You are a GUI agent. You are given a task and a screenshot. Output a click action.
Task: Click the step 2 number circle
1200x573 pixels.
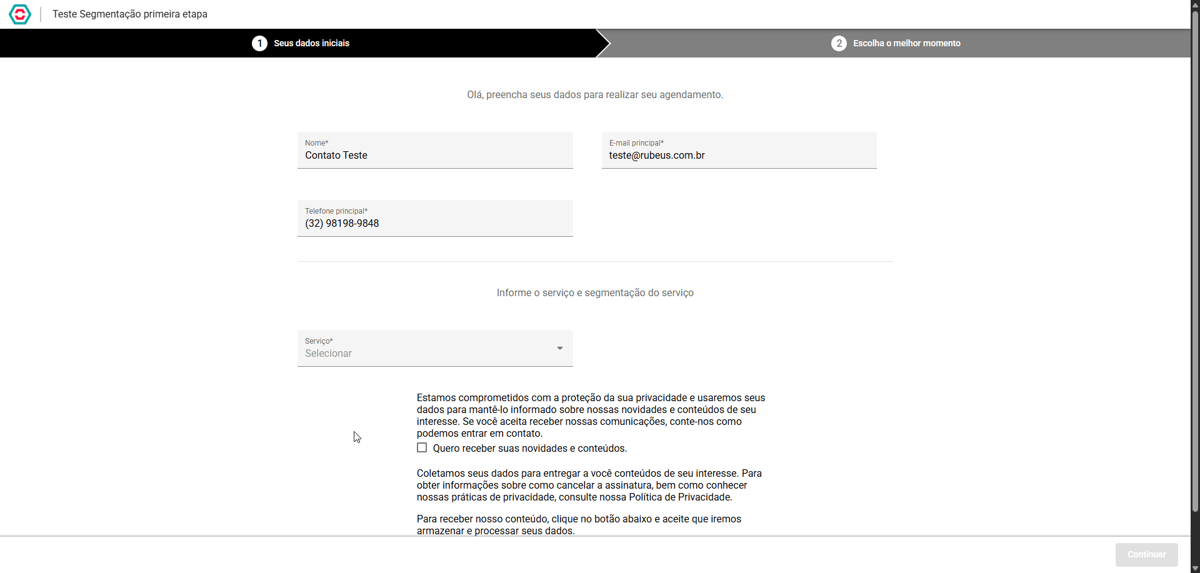839,43
